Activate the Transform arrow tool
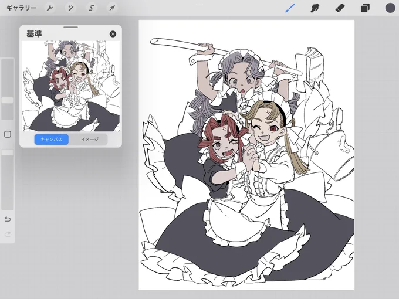This screenshot has height=299, width=399. 112,8
